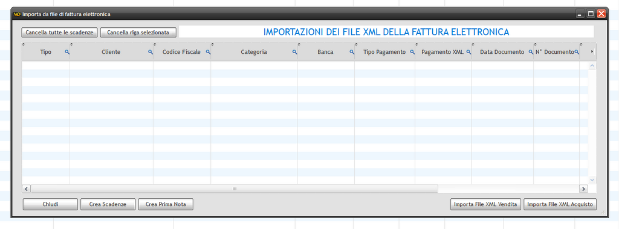619x229 pixels.
Task: Open search icon for Tipo Pagamento column
Action: pyautogui.click(x=412, y=52)
